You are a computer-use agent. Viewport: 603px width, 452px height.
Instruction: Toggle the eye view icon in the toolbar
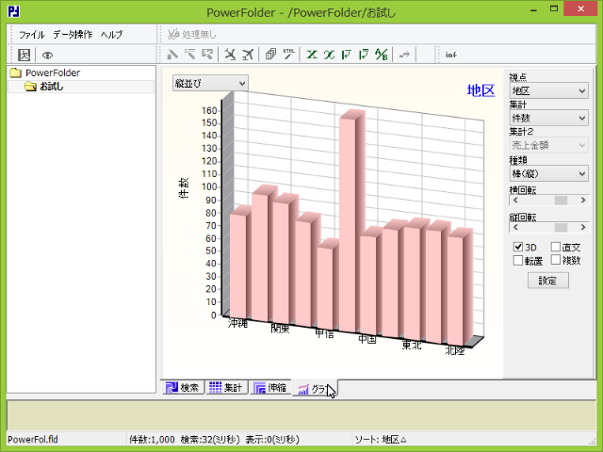pyautogui.click(x=47, y=56)
